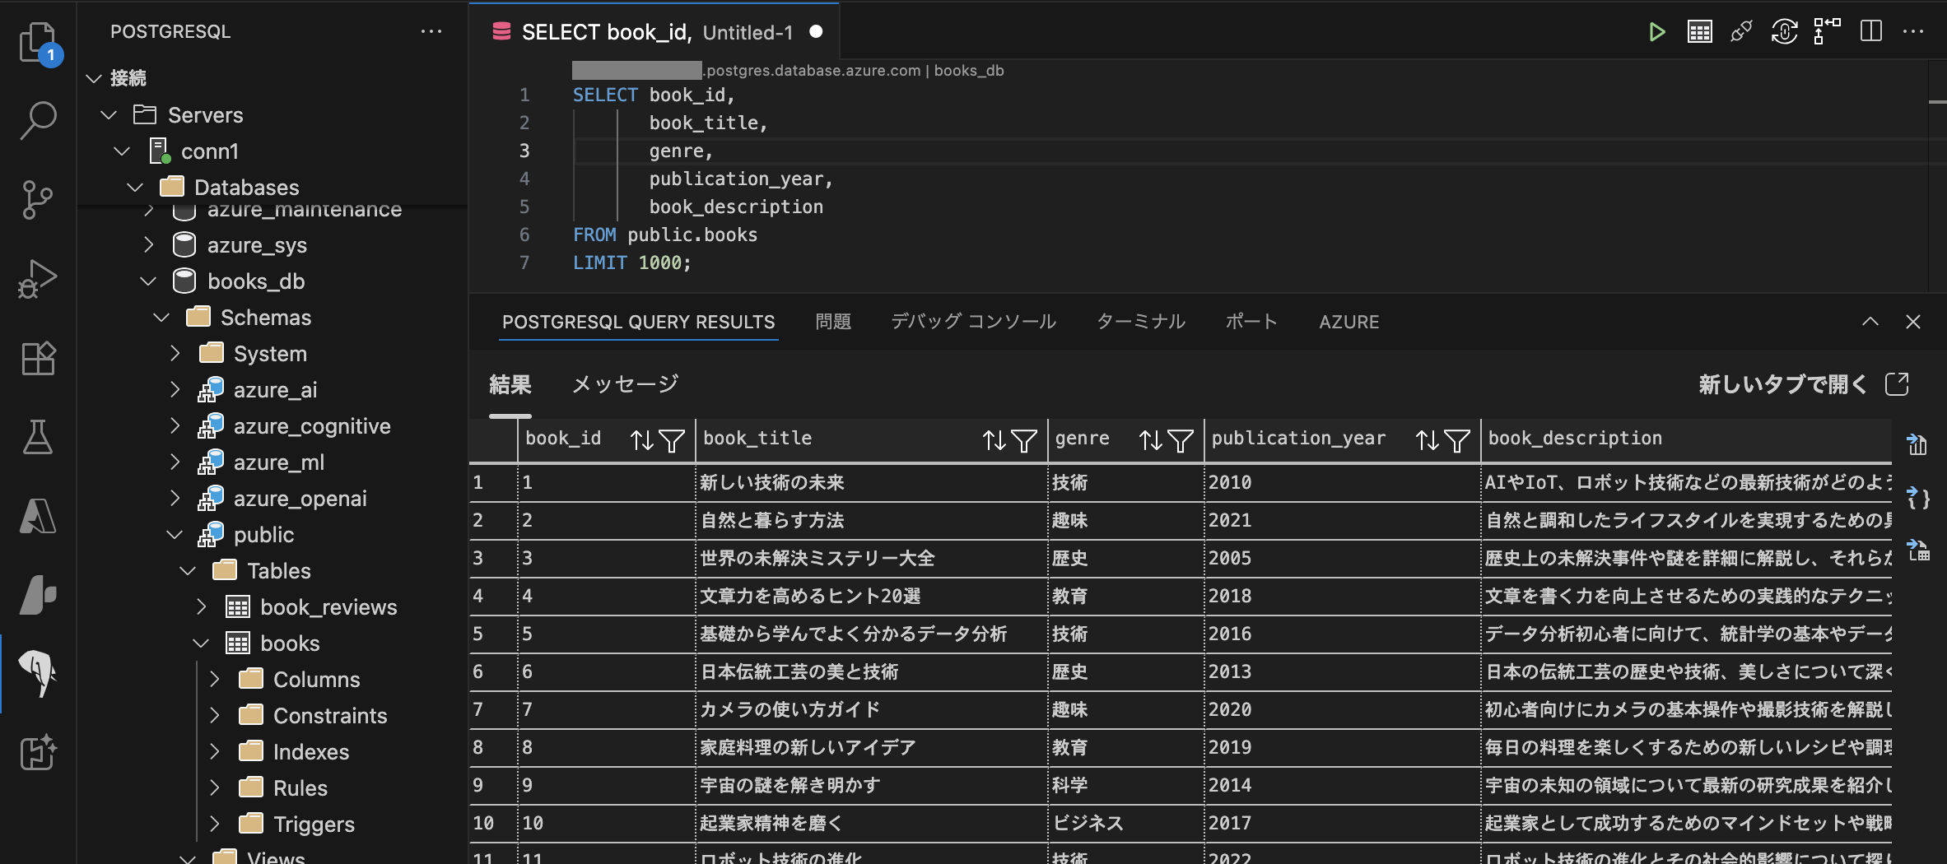Viewport: 1947px width, 864px height.
Task: Filter the book_id column
Action: (x=672, y=441)
